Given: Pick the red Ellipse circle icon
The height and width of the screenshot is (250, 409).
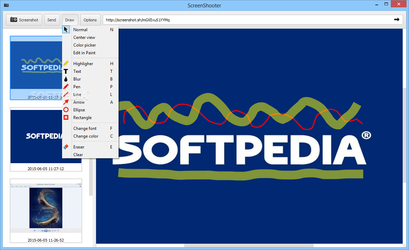Looking at the screenshot, I should point(66,110).
